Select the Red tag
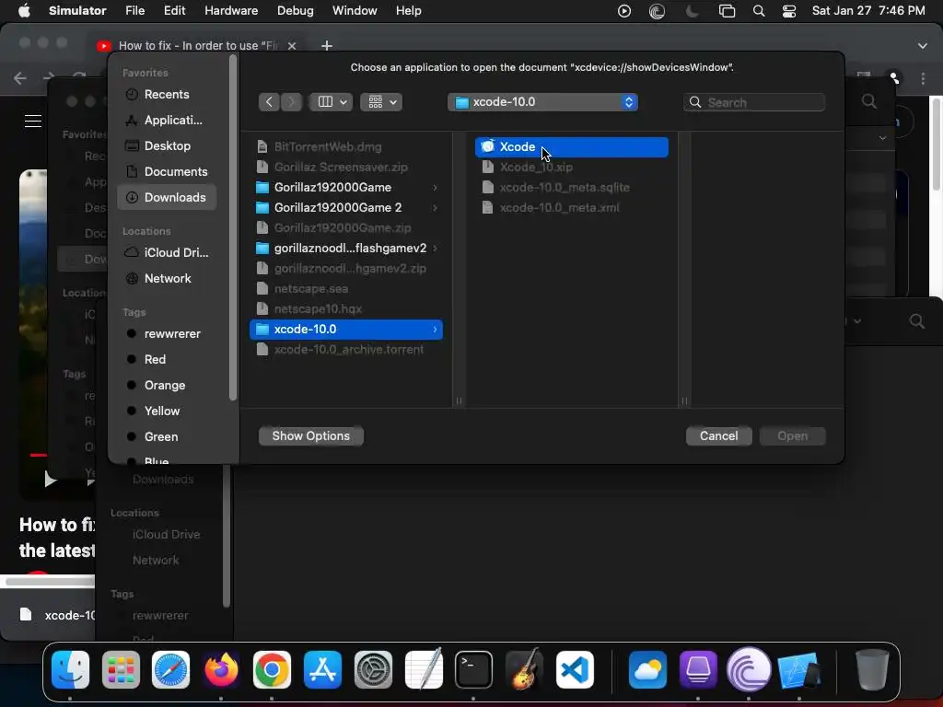943x707 pixels. point(167,360)
